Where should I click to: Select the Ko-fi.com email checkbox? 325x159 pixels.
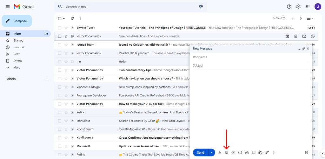[x=60, y=138]
